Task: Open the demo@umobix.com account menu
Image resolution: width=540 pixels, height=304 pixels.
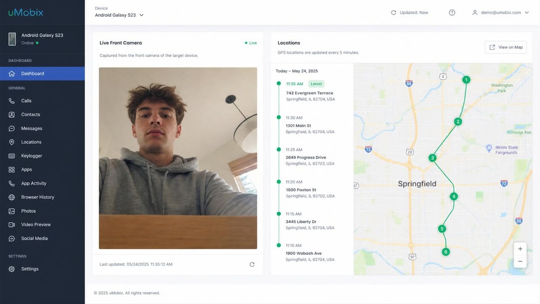Action: 501,12
